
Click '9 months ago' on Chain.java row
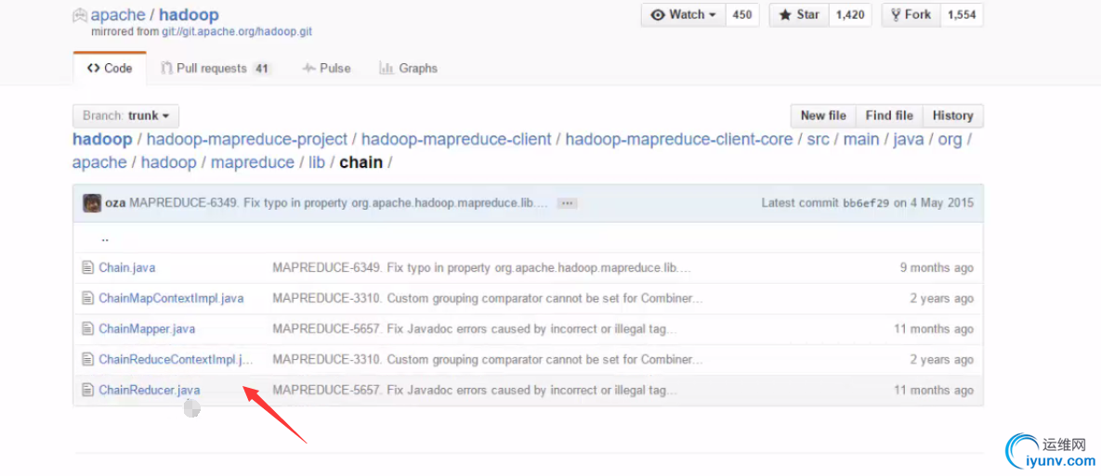(x=937, y=267)
